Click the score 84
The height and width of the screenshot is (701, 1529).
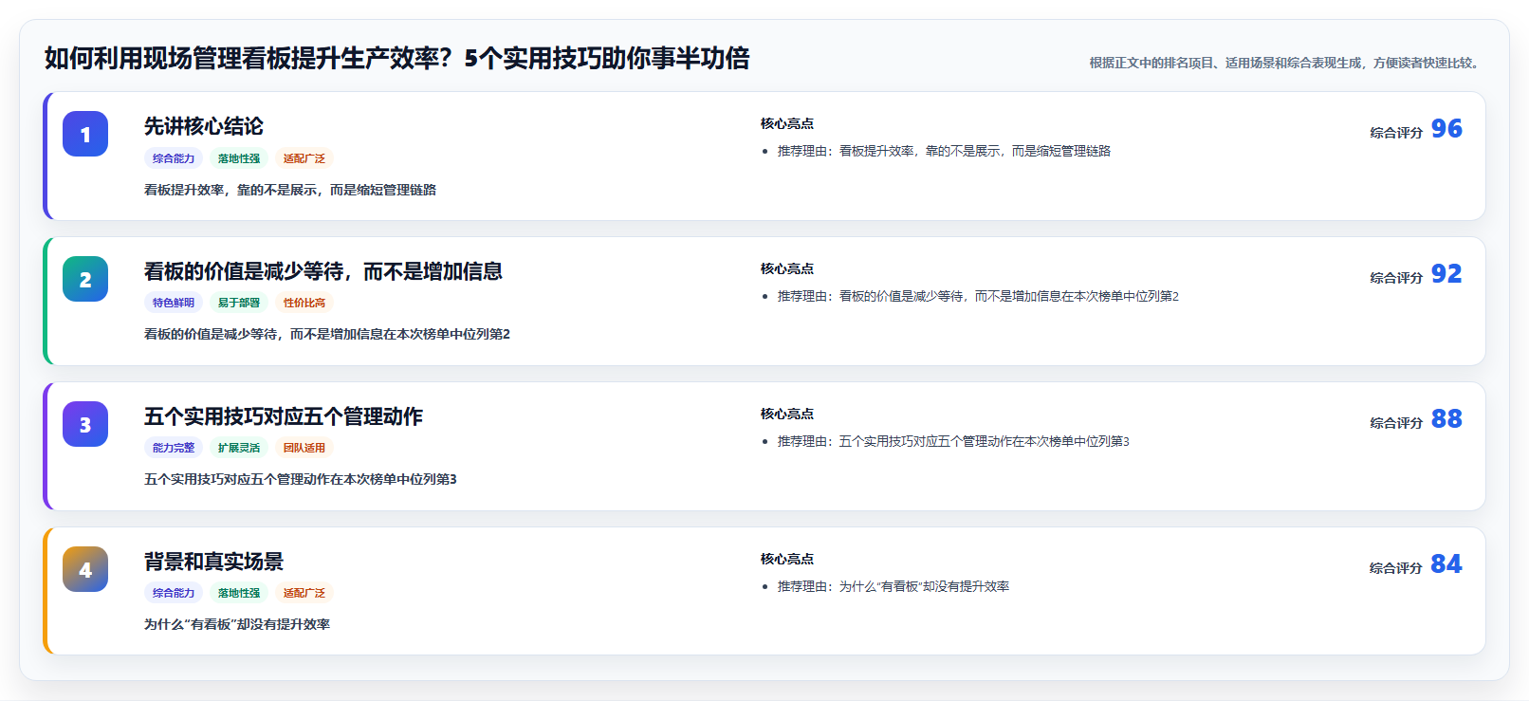1446,563
